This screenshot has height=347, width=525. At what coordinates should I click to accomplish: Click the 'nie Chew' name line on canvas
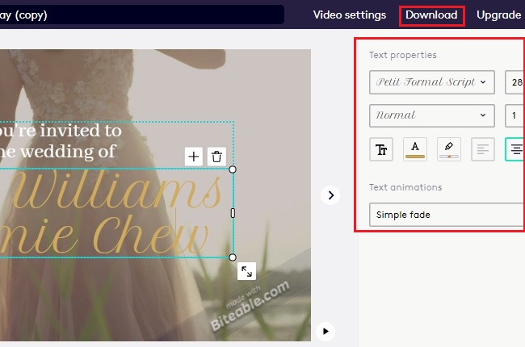104,234
